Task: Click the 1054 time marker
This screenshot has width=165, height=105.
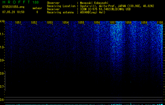Action: [x=65, y=23]
